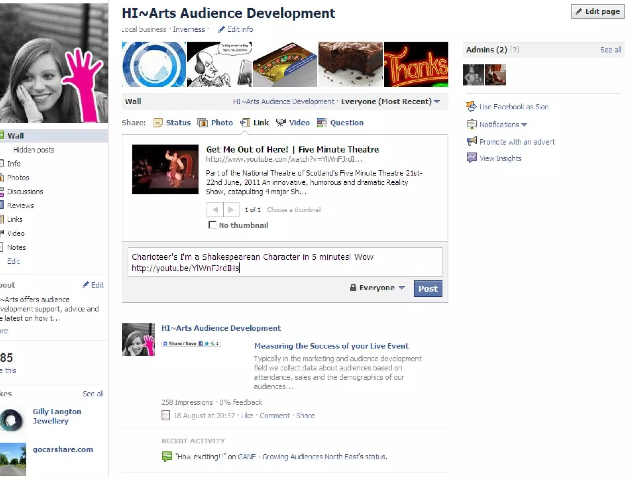The height and width of the screenshot is (477, 636).
Task: Click the Edit page button
Action: tap(597, 11)
